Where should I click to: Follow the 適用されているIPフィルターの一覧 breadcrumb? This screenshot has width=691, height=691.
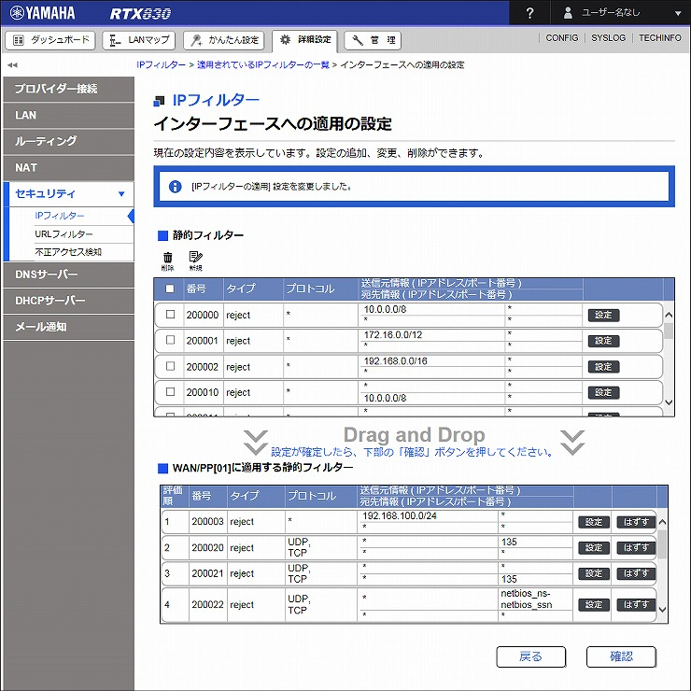coord(263,64)
